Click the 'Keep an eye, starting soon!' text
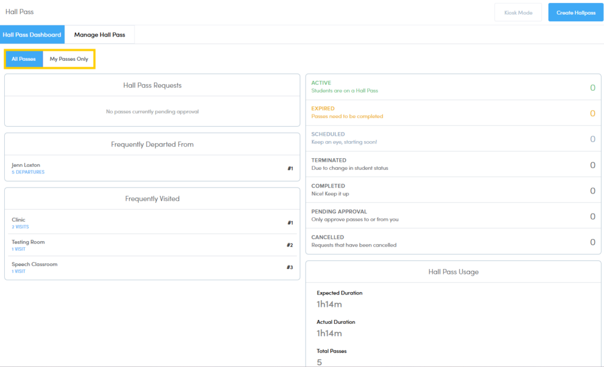The width and height of the screenshot is (604, 367). (344, 142)
